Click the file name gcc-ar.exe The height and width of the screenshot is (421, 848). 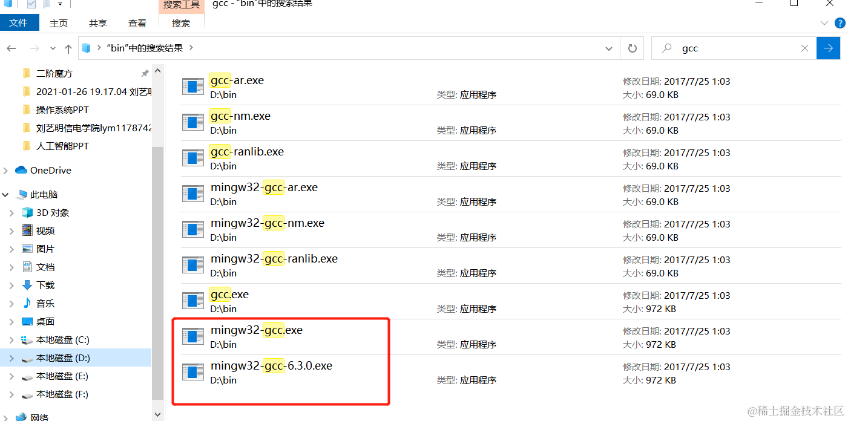(x=237, y=80)
